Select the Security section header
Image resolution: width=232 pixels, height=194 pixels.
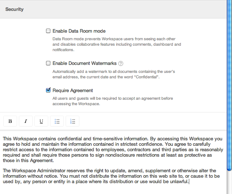pos(14,9)
